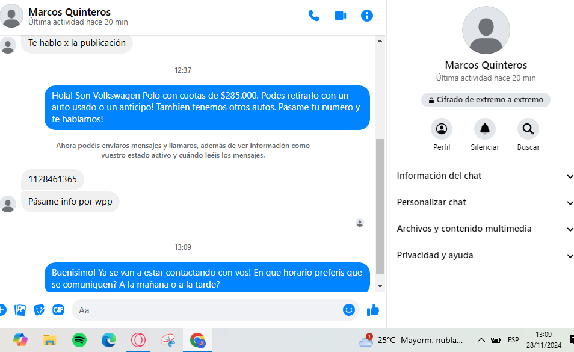Mute notifications with the Silenciar bell
This screenshot has width=574, height=352.
[x=485, y=129]
